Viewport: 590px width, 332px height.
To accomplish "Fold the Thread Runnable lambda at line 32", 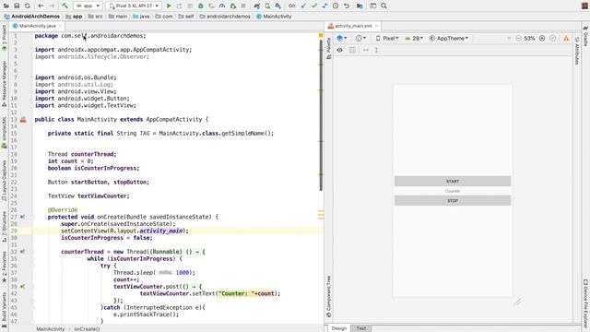I will point(32,252).
